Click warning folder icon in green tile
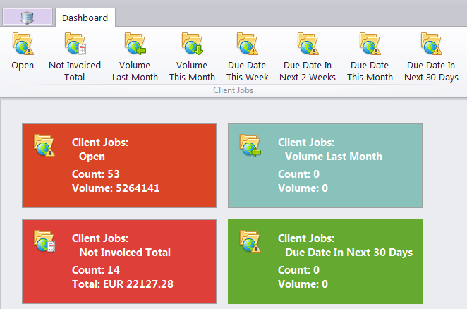The width and height of the screenshot is (467, 309). click(250, 241)
